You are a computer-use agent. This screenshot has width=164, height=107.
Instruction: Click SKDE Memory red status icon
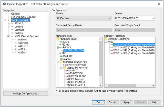[x=67, y=79]
